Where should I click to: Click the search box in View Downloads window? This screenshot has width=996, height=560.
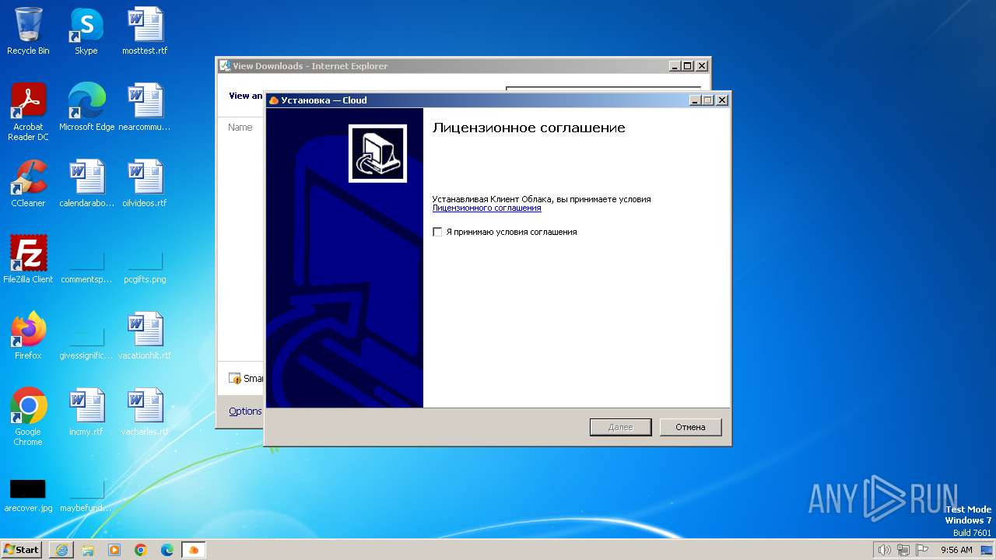pyautogui.click(x=603, y=89)
